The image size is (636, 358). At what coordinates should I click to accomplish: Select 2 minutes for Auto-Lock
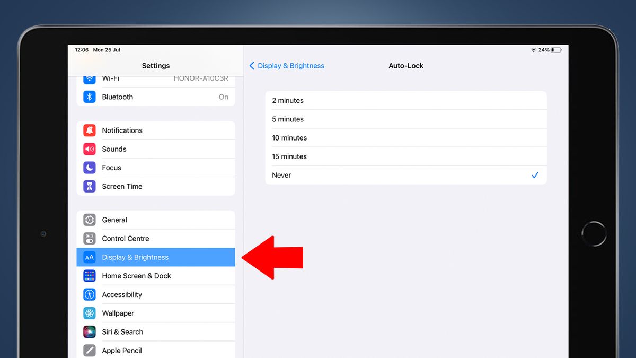[406, 100]
